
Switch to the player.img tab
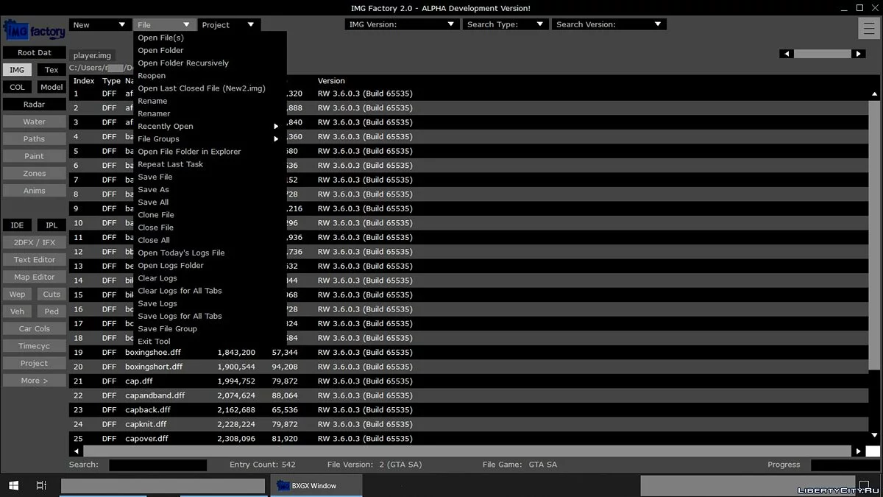point(92,56)
